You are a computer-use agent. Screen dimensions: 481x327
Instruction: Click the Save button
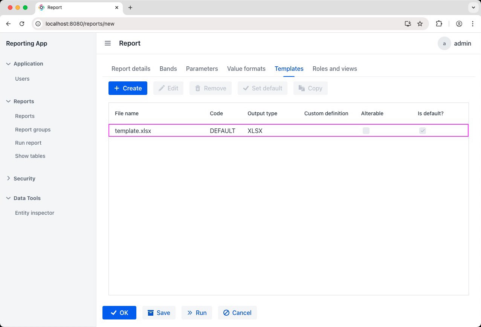pos(159,313)
